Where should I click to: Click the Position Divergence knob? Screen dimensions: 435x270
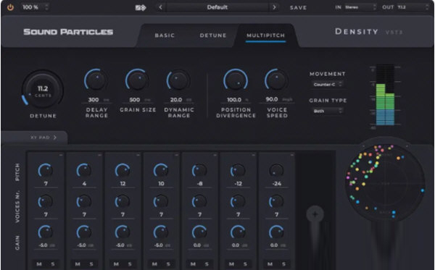point(236,80)
